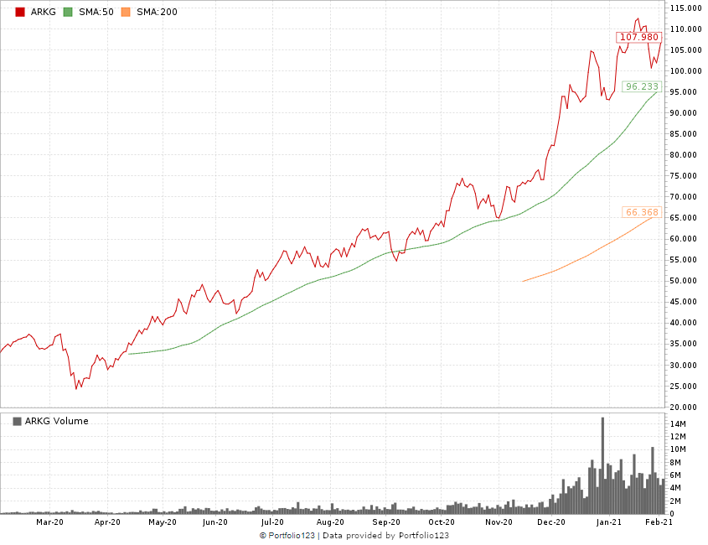Select the SMA:50 legend label
This screenshot has height=545, width=708.
96,13
